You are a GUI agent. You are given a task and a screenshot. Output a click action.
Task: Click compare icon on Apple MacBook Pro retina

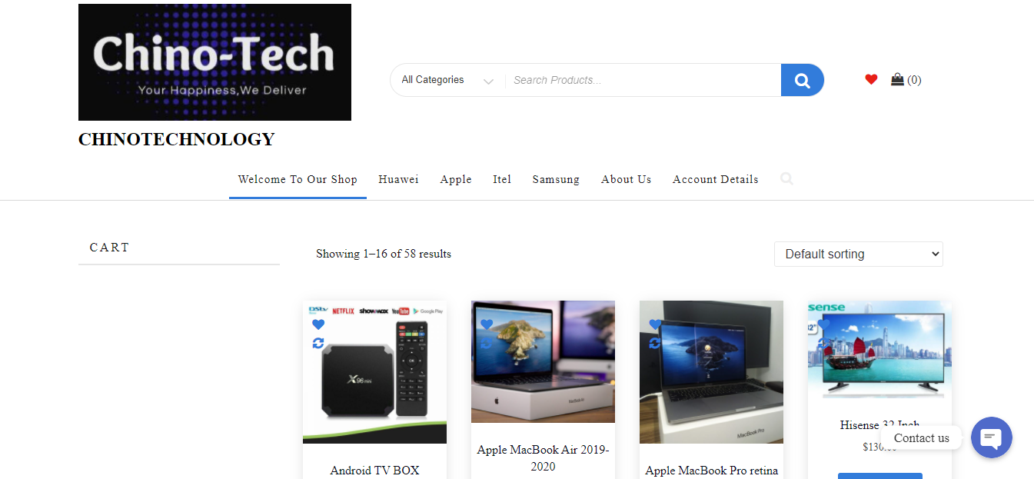[x=655, y=343]
